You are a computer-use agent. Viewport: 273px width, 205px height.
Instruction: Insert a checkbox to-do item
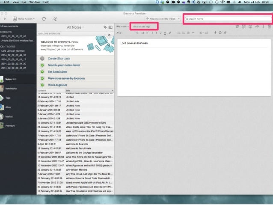tap(188, 33)
